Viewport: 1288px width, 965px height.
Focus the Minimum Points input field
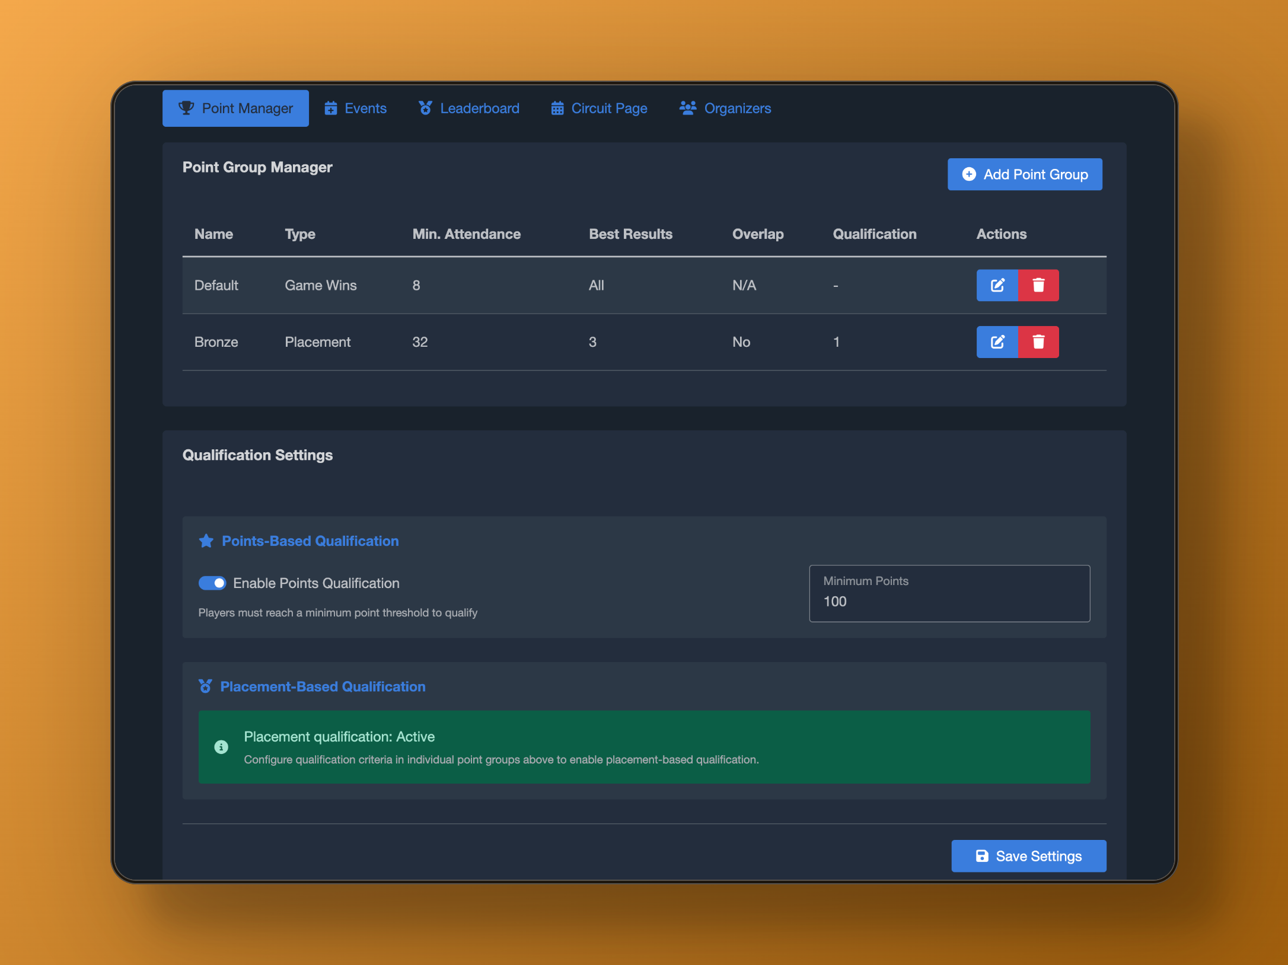(949, 601)
